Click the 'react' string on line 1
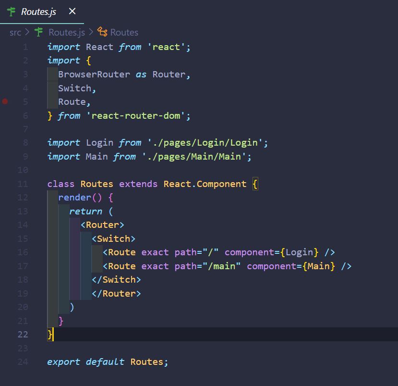Viewport: 398px width, 386px height. click(x=166, y=47)
